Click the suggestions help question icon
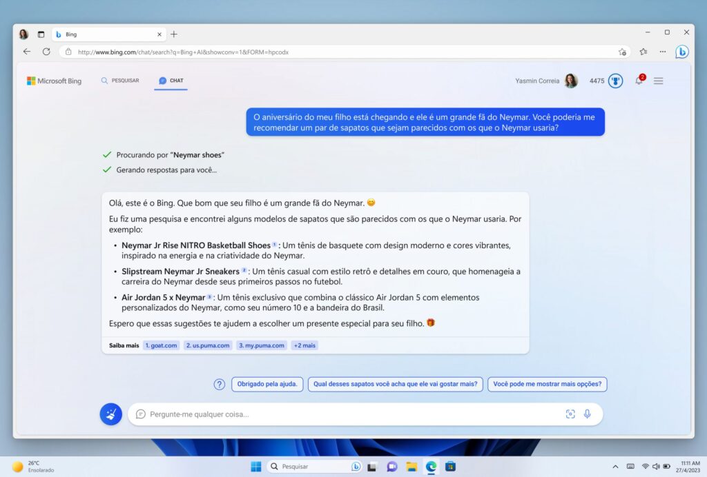This screenshot has height=477, width=707. 219,385
